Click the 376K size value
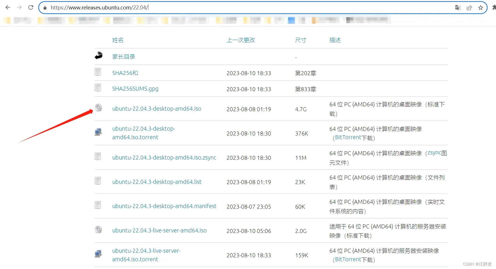The height and width of the screenshot is (269, 496). (302, 133)
